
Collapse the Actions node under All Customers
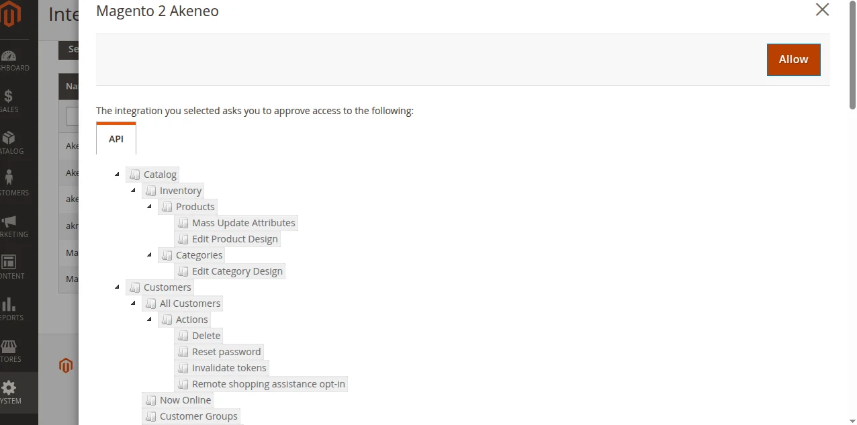148,319
